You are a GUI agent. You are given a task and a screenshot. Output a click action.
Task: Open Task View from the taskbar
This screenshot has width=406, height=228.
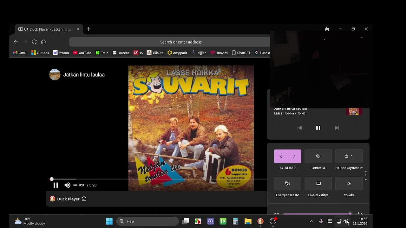click(186, 221)
